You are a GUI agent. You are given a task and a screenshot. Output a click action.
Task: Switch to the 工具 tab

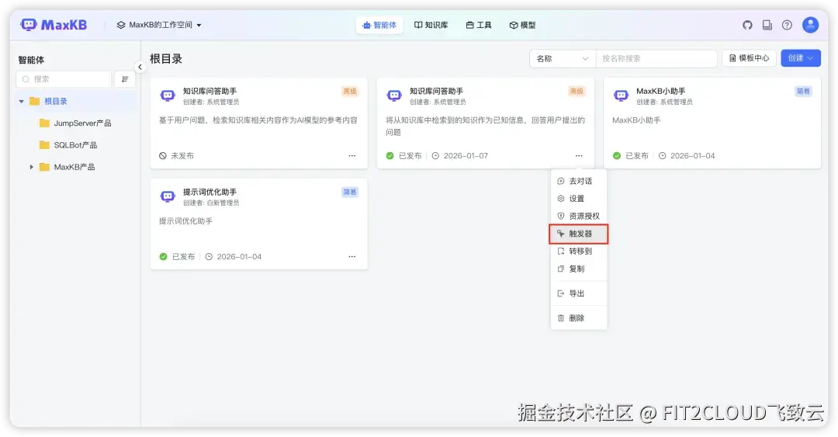point(478,25)
